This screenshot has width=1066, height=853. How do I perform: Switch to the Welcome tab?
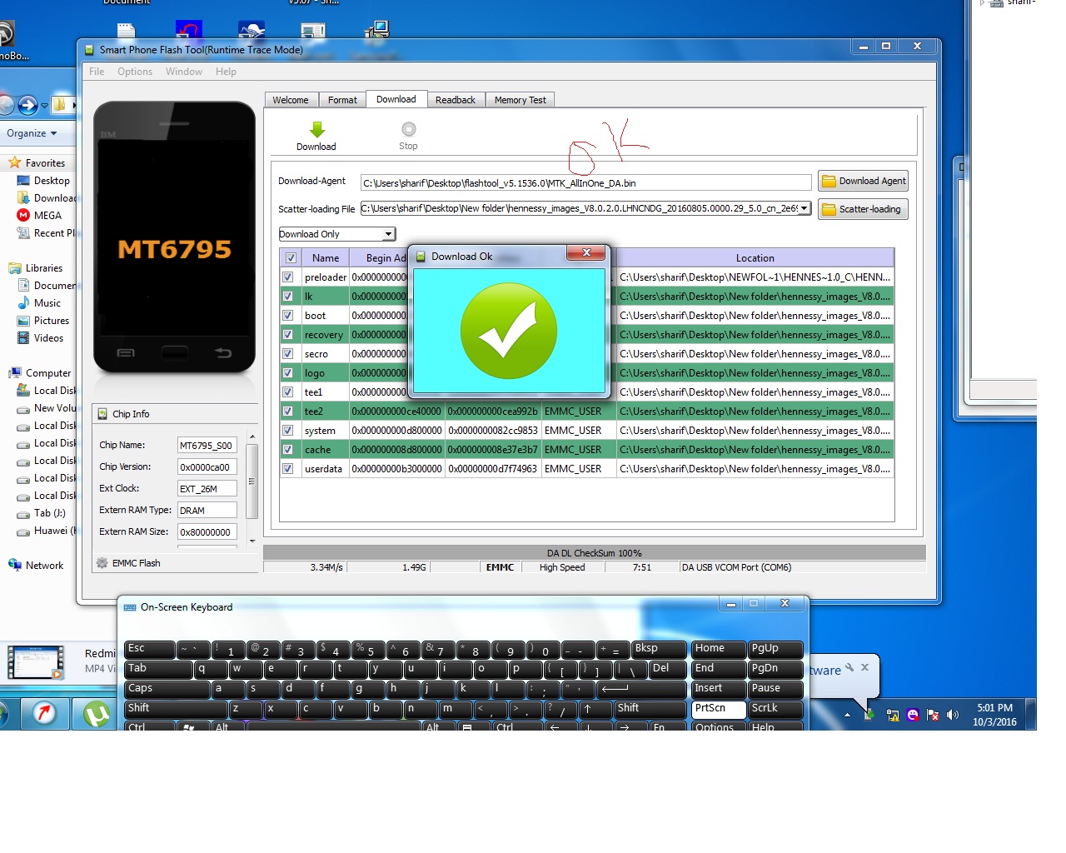coord(291,100)
